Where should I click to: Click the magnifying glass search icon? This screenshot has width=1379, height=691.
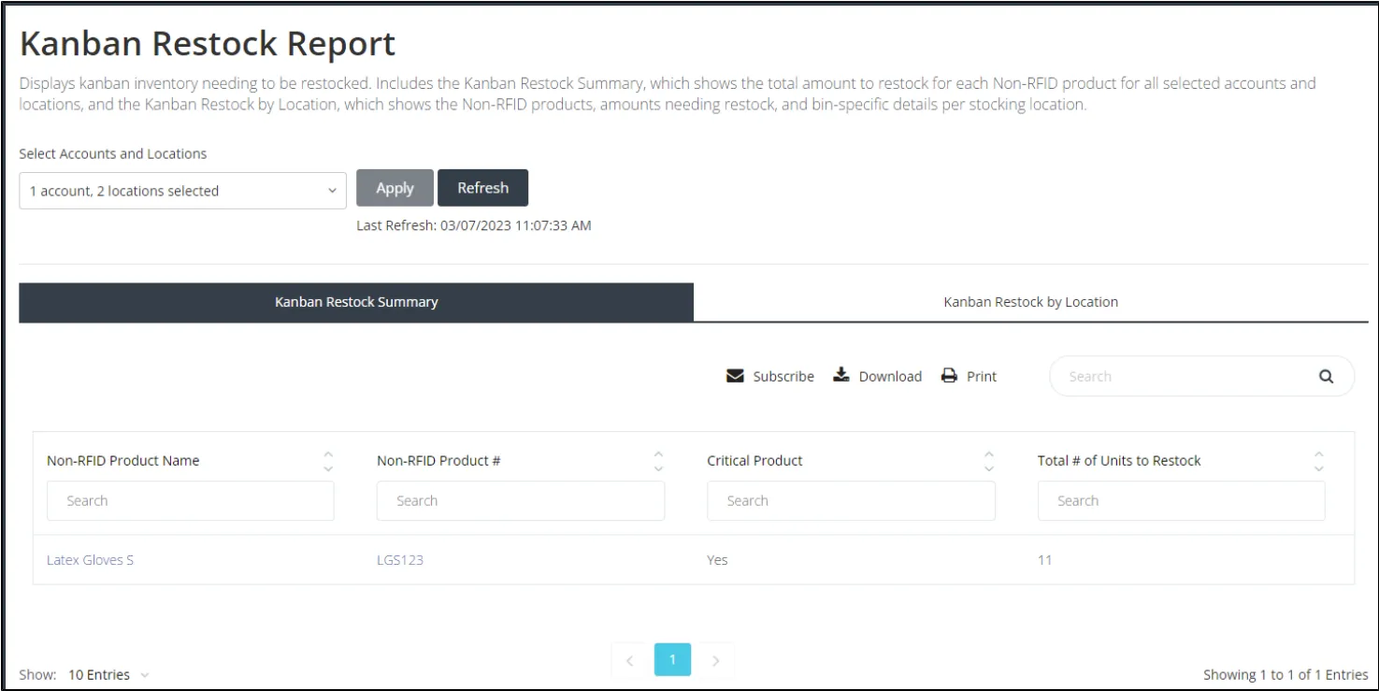[1326, 377]
